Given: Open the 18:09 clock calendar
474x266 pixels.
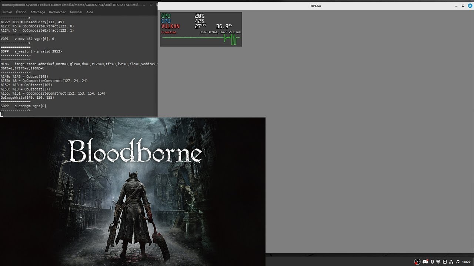Looking at the screenshot, I should pos(466,262).
